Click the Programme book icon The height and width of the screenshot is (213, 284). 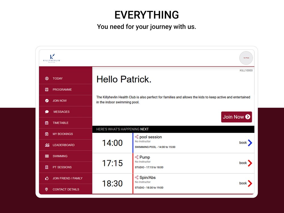click(x=47, y=89)
